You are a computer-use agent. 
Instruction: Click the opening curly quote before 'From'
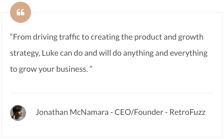tap(12, 35)
